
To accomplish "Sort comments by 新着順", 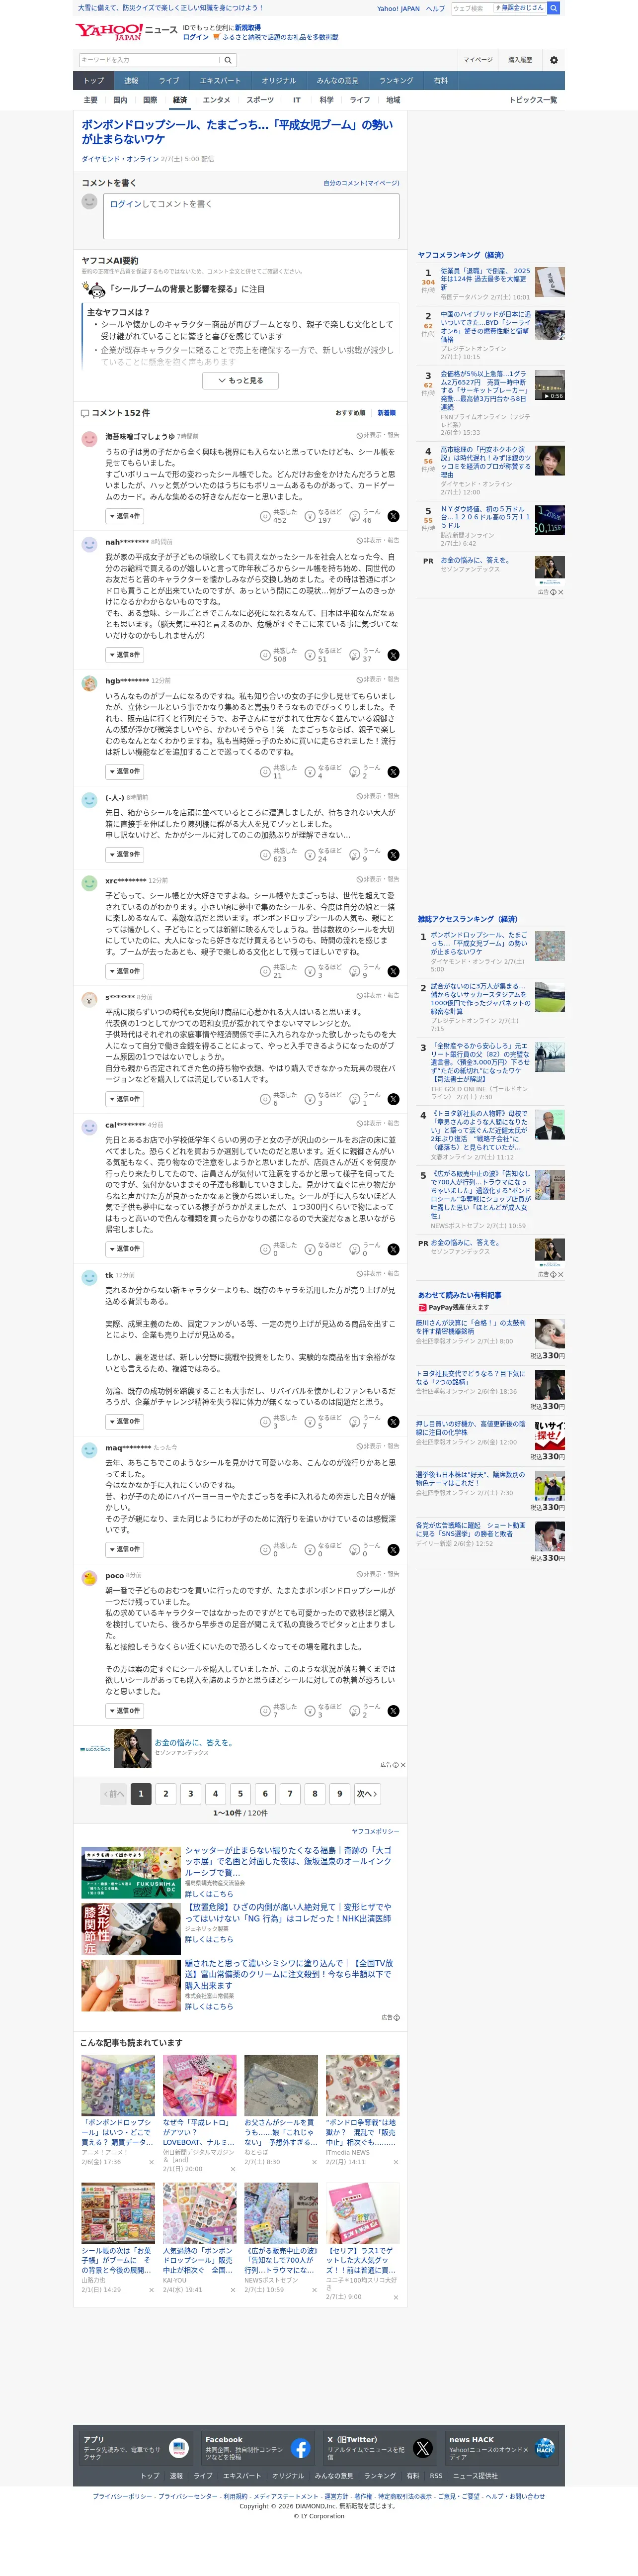I will click(387, 413).
